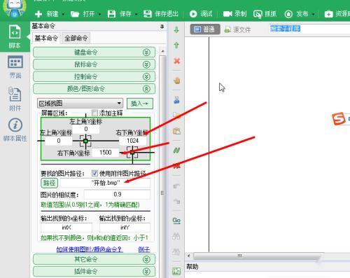This screenshot has width=350, height=278.
Task: Start 录制 recording camera icon
Action: pos(227,14)
